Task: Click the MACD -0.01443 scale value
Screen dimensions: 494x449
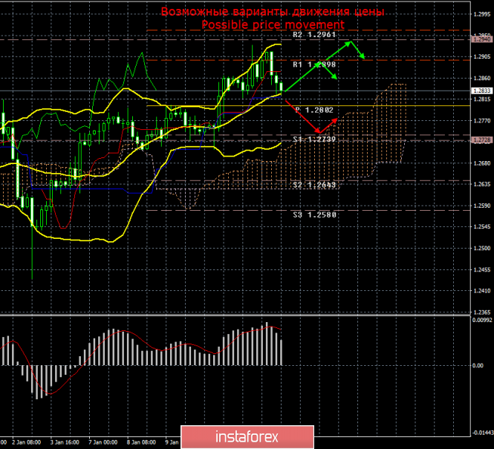Action: [x=481, y=431]
